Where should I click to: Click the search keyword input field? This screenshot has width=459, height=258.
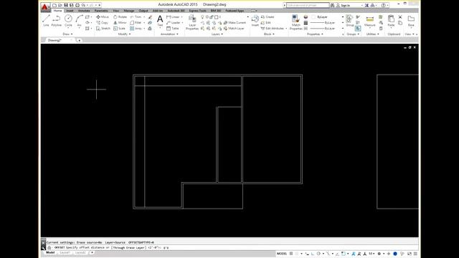pyautogui.click(x=308, y=5)
